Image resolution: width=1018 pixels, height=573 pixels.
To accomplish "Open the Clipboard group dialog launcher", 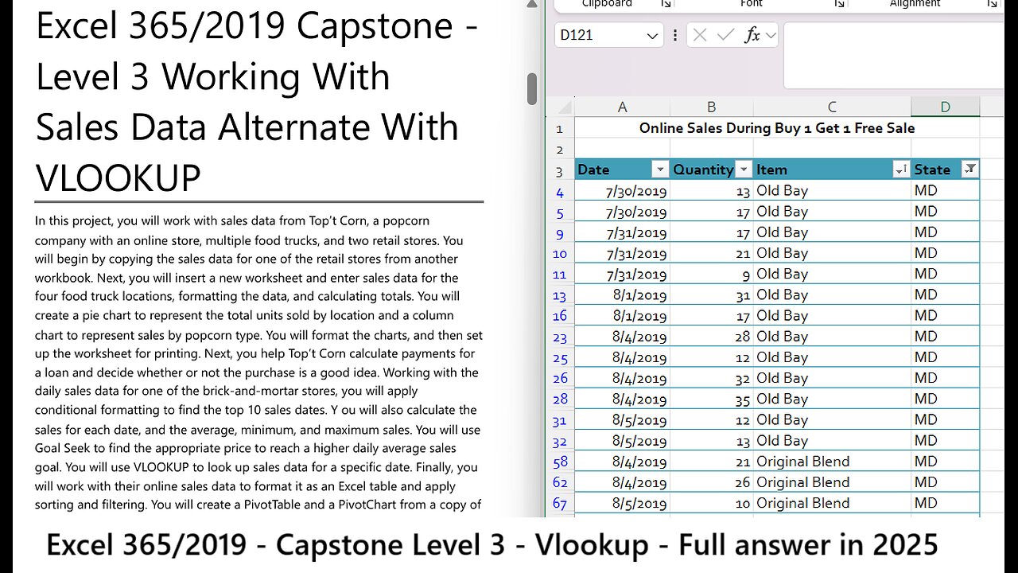I will point(665,4).
